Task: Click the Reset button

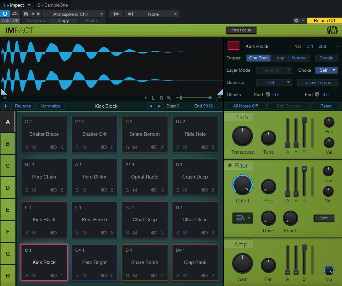Action: pos(326,106)
